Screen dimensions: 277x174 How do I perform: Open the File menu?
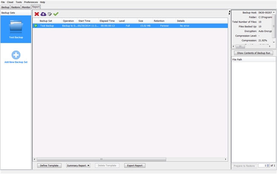coord(3,2)
